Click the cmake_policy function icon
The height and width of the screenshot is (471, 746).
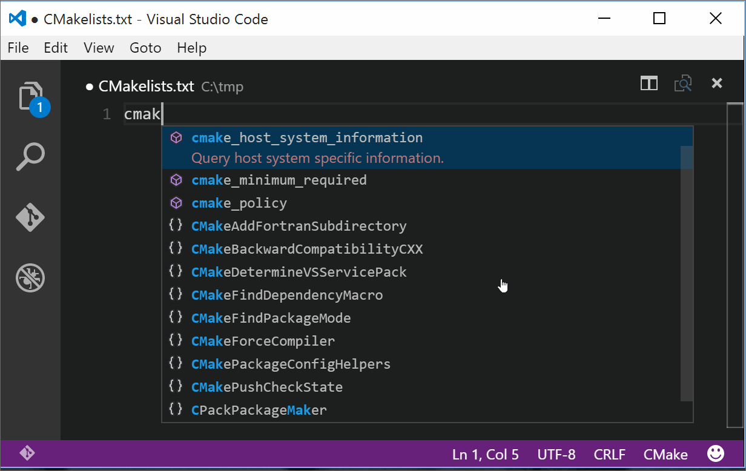pos(176,203)
